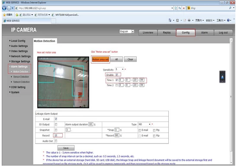Image resolution: width=238 pixels, height=167 pixels.
Task: Click the Favorites star icon
Action: pos(4,15)
